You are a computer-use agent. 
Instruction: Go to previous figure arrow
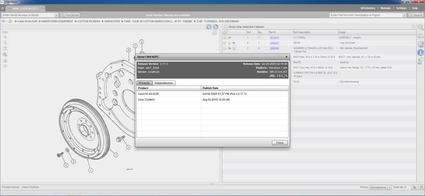pyautogui.click(x=209, y=27)
